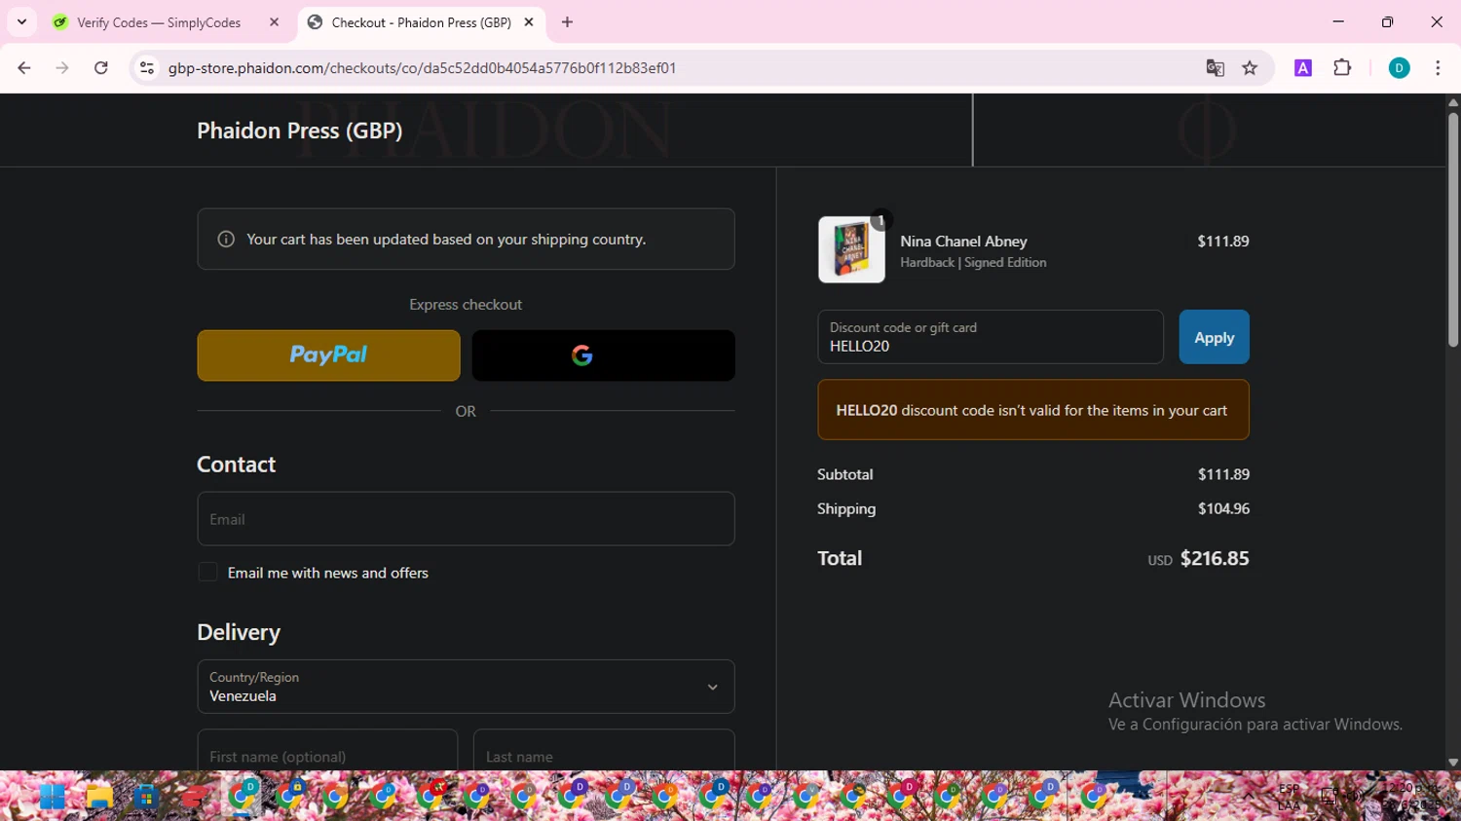Click the page vertical scrollbar
The image size is (1461, 821).
(1452, 229)
